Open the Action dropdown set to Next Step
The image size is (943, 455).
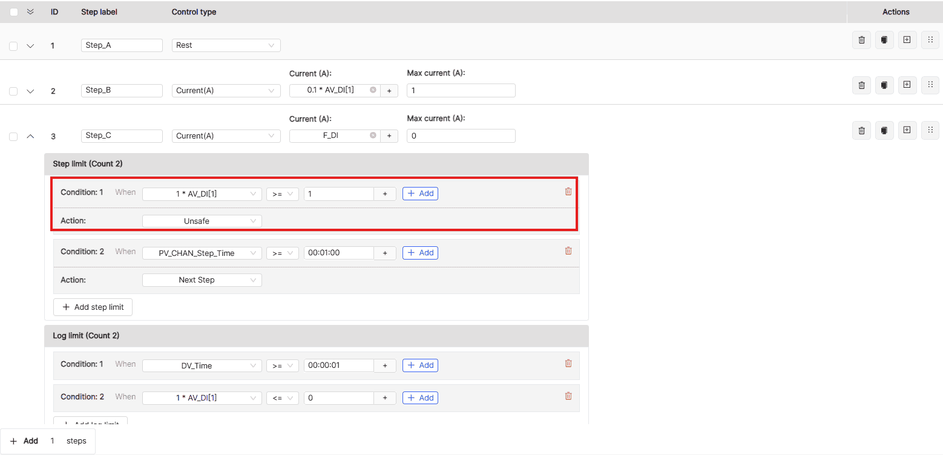[202, 280]
